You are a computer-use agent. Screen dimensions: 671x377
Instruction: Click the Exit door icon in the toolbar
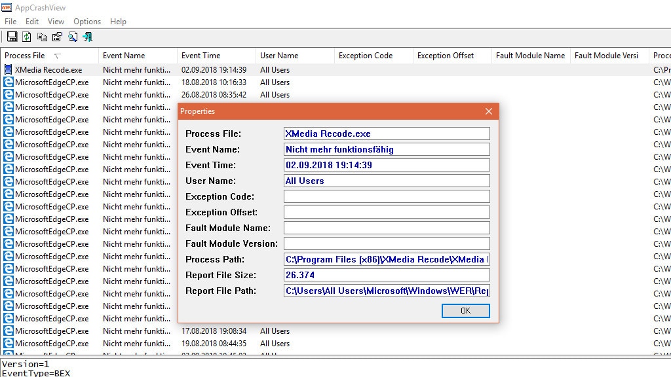pos(87,37)
